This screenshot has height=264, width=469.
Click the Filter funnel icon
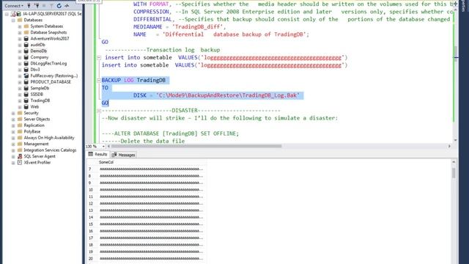tap(51, 6)
